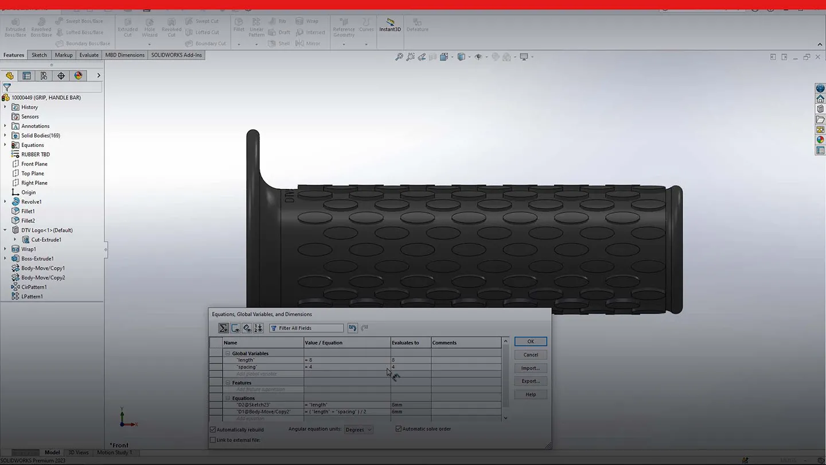Image resolution: width=826 pixels, height=465 pixels.
Task: Open the Reference Geometry tool
Action: [x=344, y=26]
